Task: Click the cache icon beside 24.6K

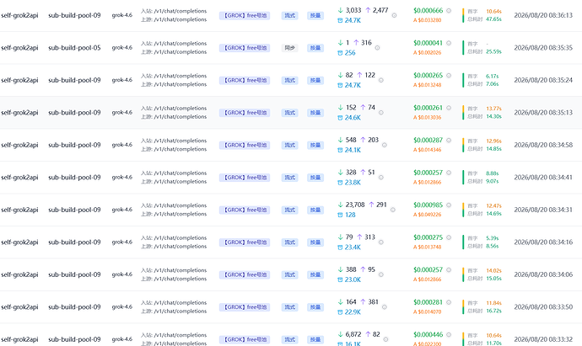Action: click(x=340, y=118)
